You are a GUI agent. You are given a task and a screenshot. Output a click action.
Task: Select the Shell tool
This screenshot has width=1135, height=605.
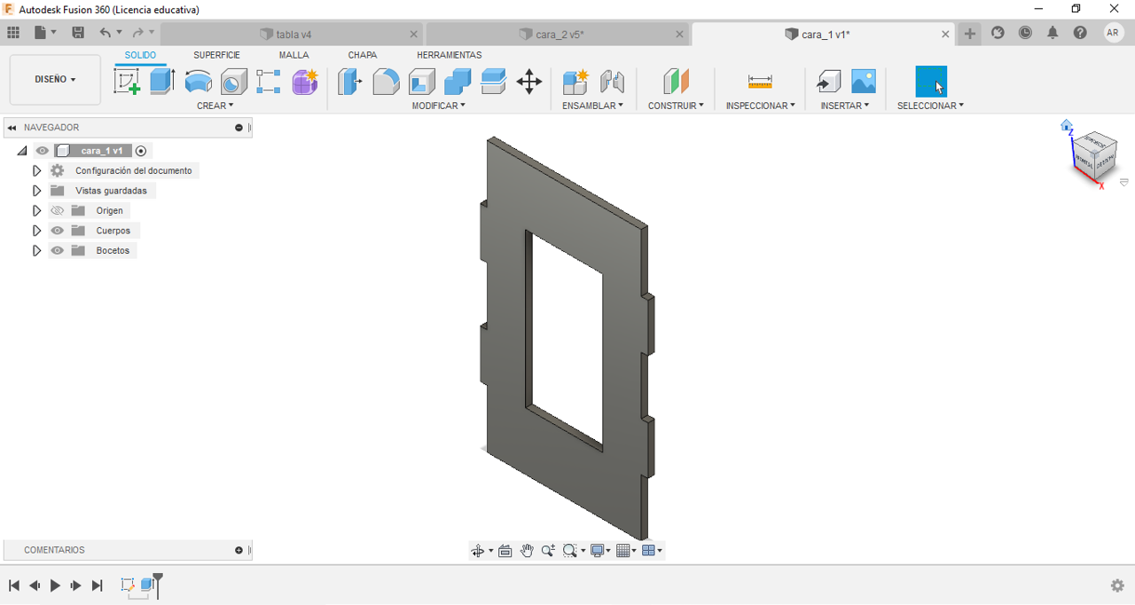pyautogui.click(x=422, y=82)
